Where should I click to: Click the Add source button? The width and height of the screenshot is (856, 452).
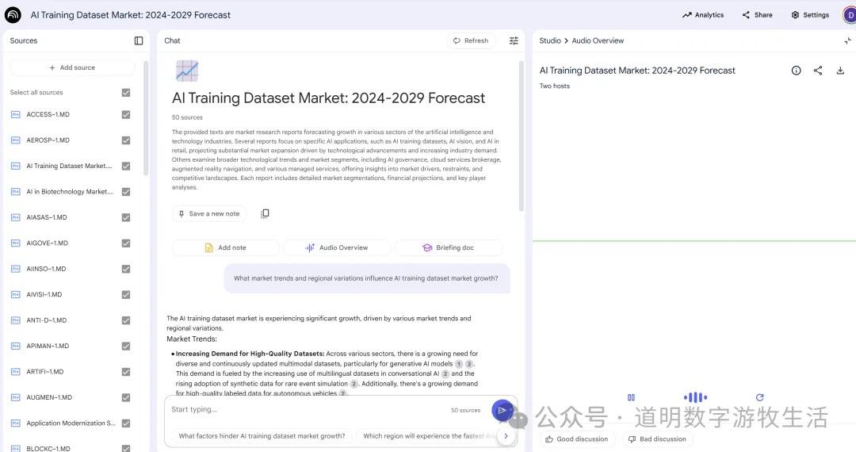(x=72, y=67)
